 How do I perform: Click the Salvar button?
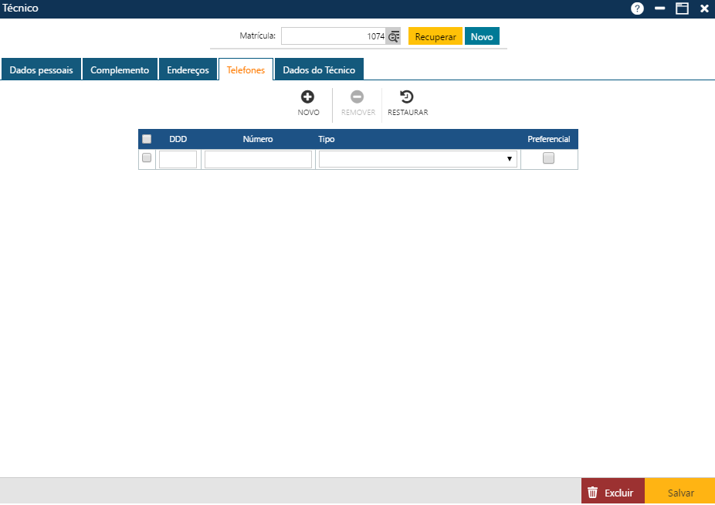pyautogui.click(x=680, y=493)
